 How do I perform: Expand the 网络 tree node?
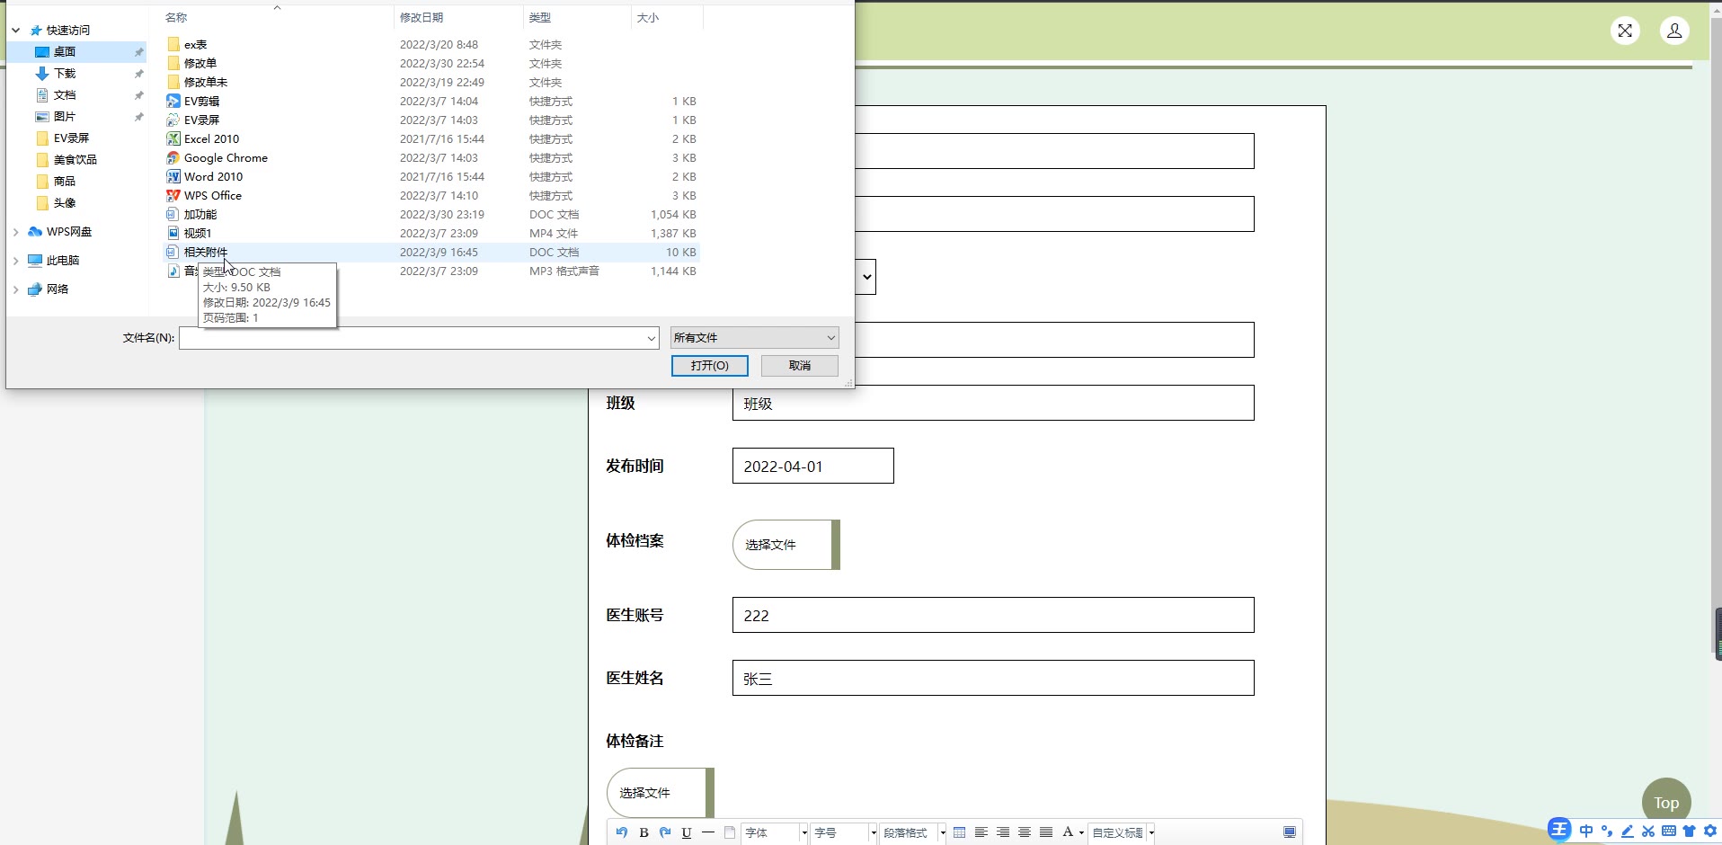pyautogui.click(x=16, y=289)
